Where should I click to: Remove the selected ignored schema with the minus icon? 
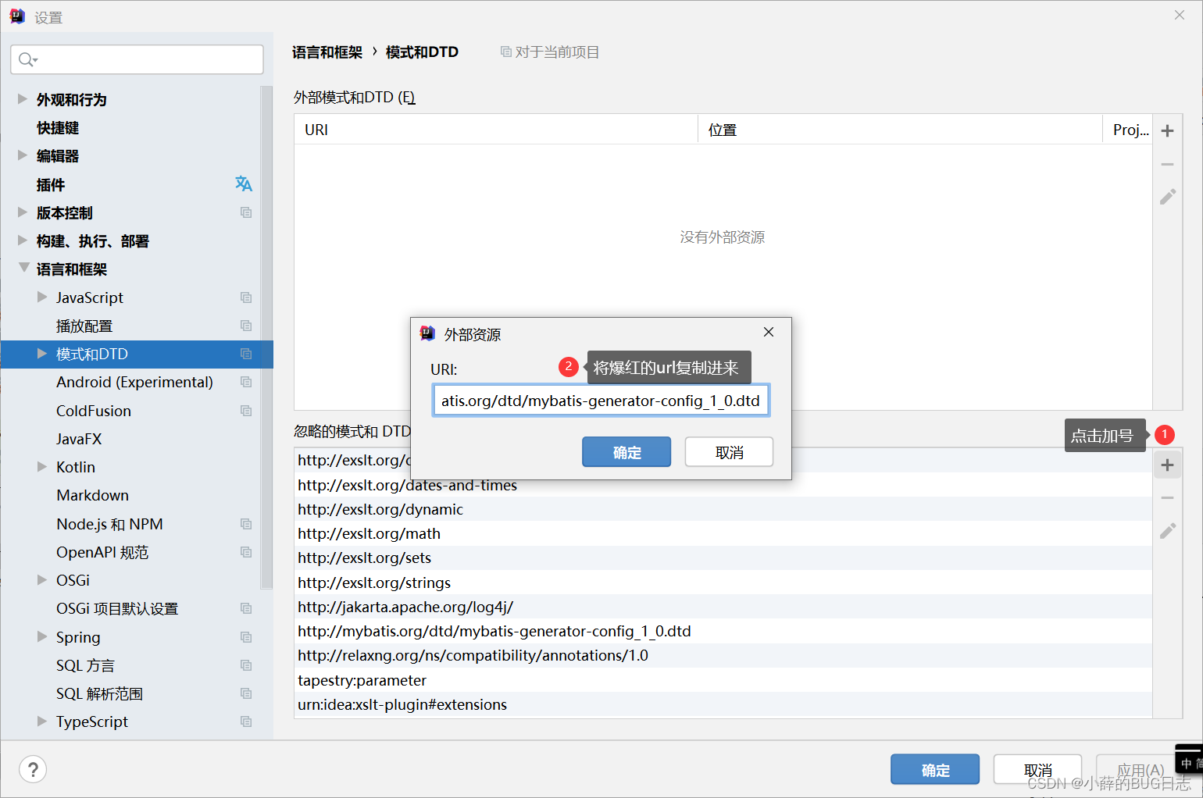pyautogui.click(x=1167, y=498)
